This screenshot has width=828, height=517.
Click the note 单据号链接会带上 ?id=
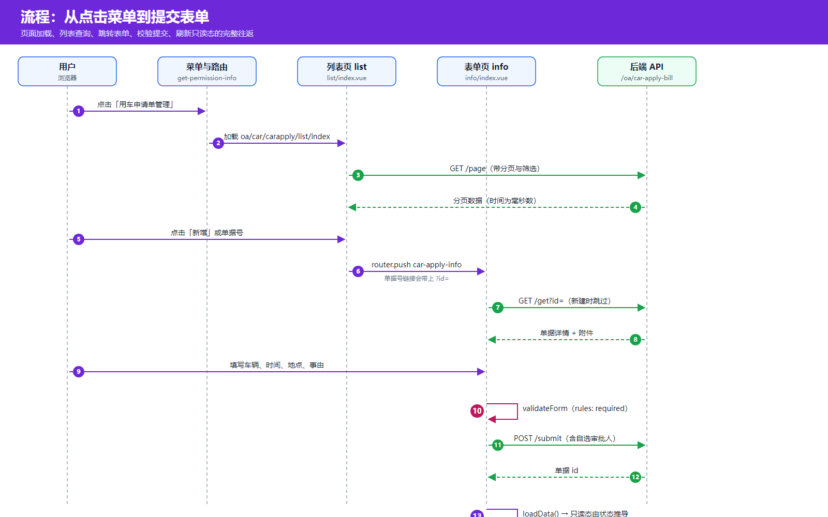[x=417, y=278]
